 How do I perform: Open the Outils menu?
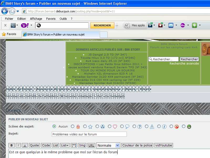pyautogui.click(x=63, y=19)
